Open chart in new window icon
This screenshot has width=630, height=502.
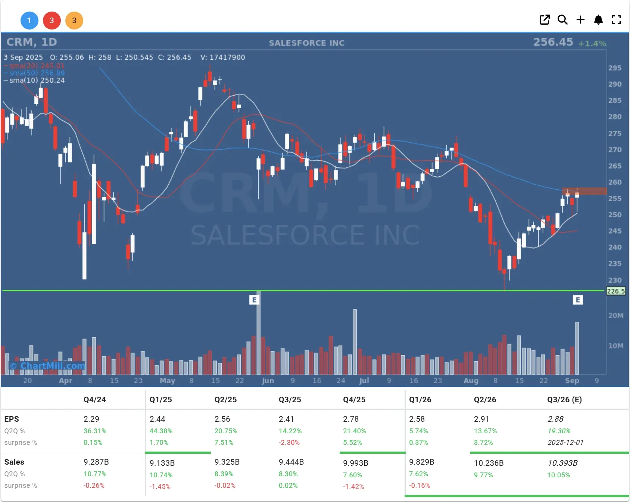tap(545, 20)
